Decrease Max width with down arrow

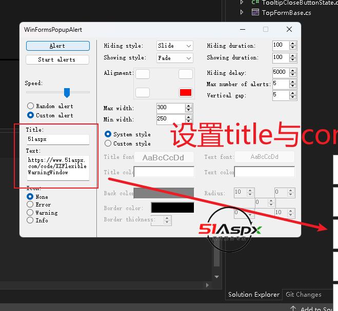coord(189,110)
